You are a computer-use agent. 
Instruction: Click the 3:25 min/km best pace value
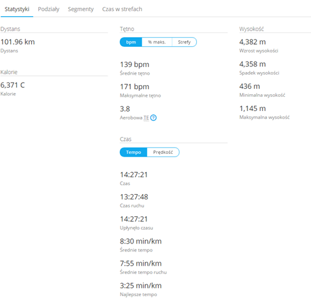pos(141,286)
